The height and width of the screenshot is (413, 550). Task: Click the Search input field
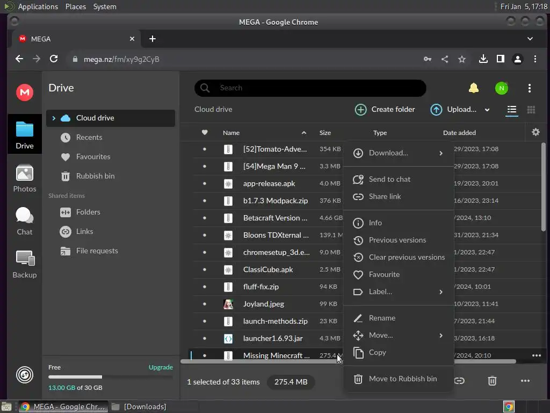[x=310, y=88]
